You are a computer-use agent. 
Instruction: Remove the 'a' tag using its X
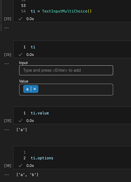35,89
